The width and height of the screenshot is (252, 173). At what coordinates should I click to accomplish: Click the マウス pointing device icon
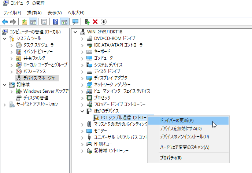pyautogui.click(x=89, y=124)
